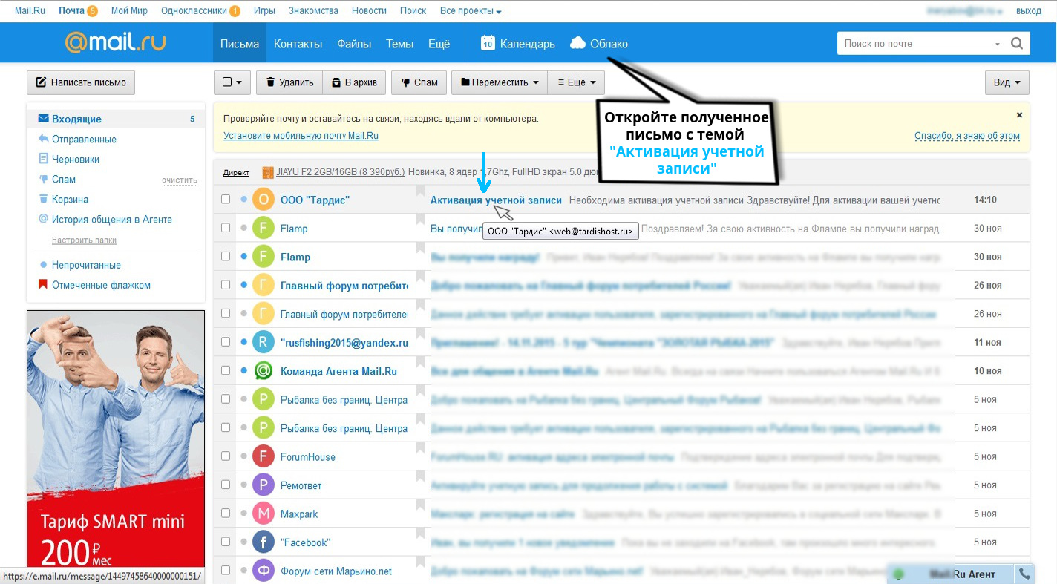Open the select-all checkbox dropdown

click(232, 82)
